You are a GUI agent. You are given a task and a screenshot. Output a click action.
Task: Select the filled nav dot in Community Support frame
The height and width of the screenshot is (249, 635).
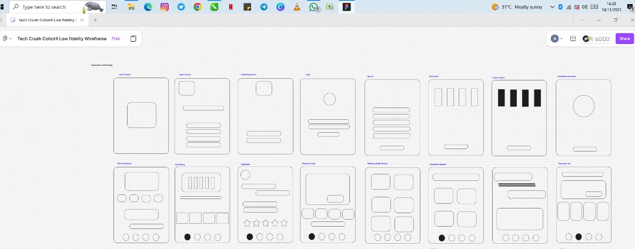[442, 238]
